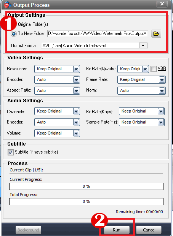Select the To New Folder radio button
The width and height of the screenshot is (173, 236).
tap(14, 34)
